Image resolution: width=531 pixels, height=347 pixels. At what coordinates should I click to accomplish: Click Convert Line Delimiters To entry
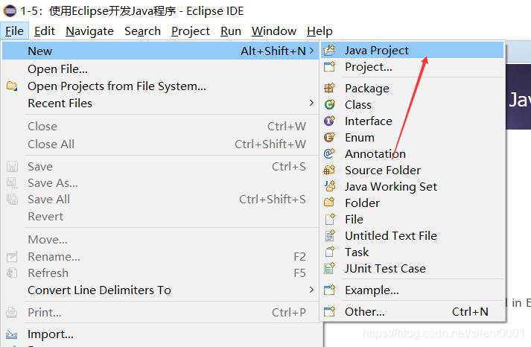160,290
